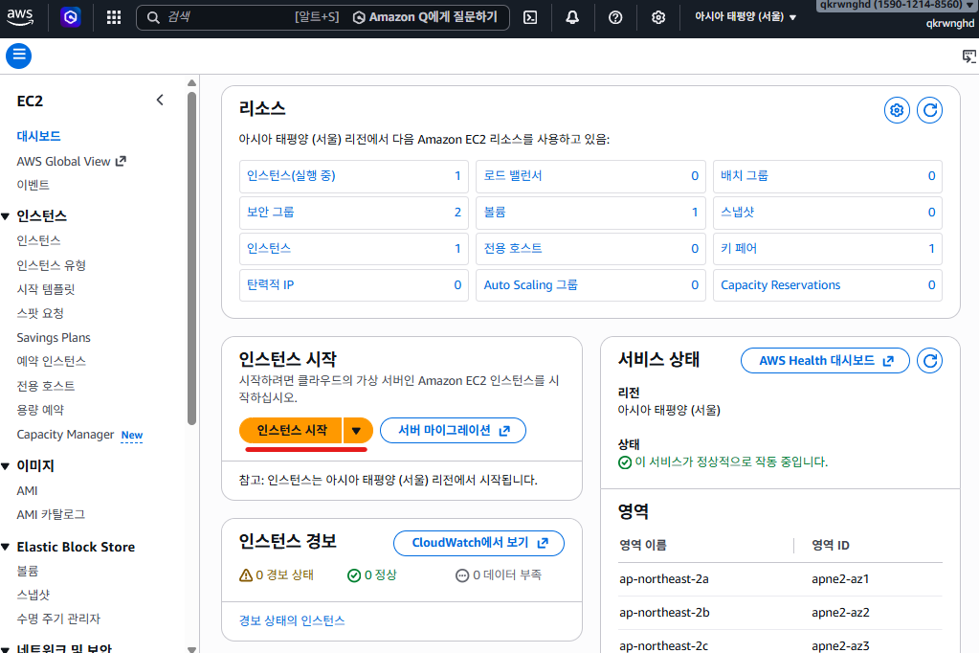This screenshot has width=979, height=653.
Task: Open the 인스턴스 시작 dropdown arrow
Action: [357, 431]
